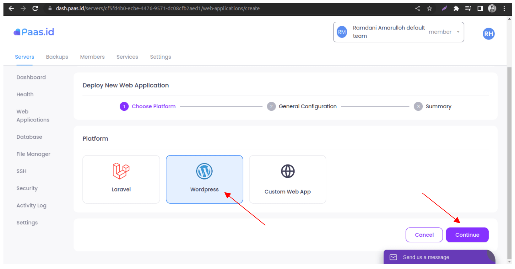Click the share icon in address bar
Screen dimensions: 515x269
417,8
